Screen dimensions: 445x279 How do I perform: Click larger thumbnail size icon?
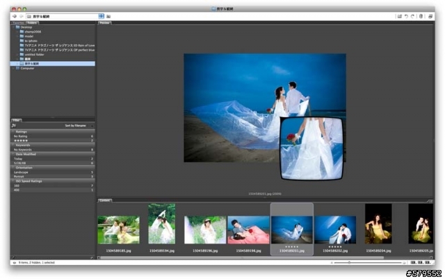pos(404,262)
